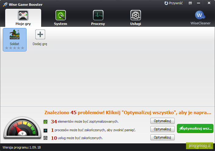Viewport: 215px width, 151px height.
Task: Minimize the Wise Game Booster window
Action: [199, 3]
